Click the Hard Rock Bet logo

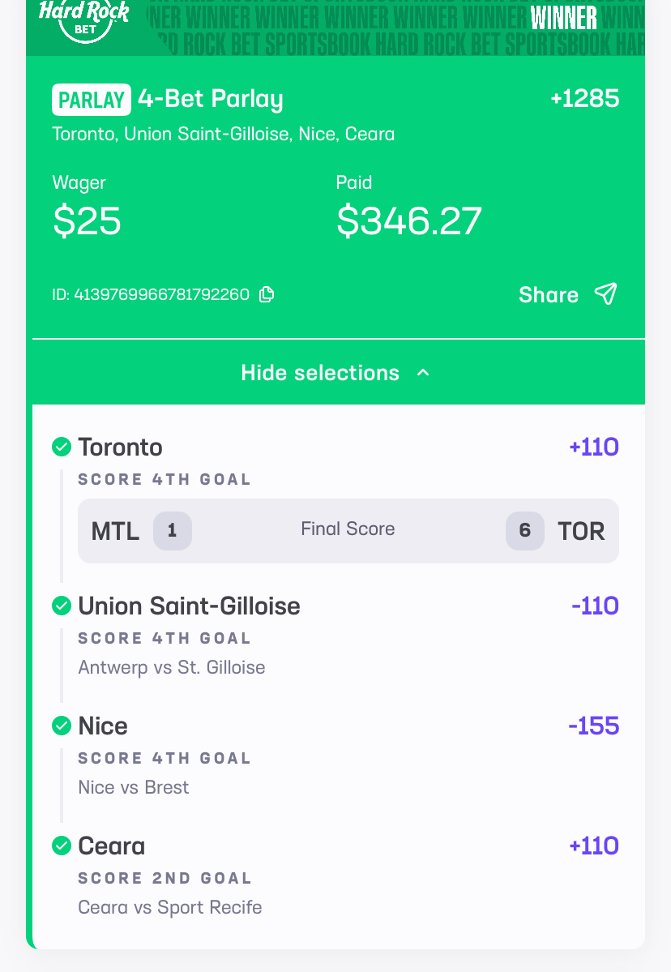[83, 21]
